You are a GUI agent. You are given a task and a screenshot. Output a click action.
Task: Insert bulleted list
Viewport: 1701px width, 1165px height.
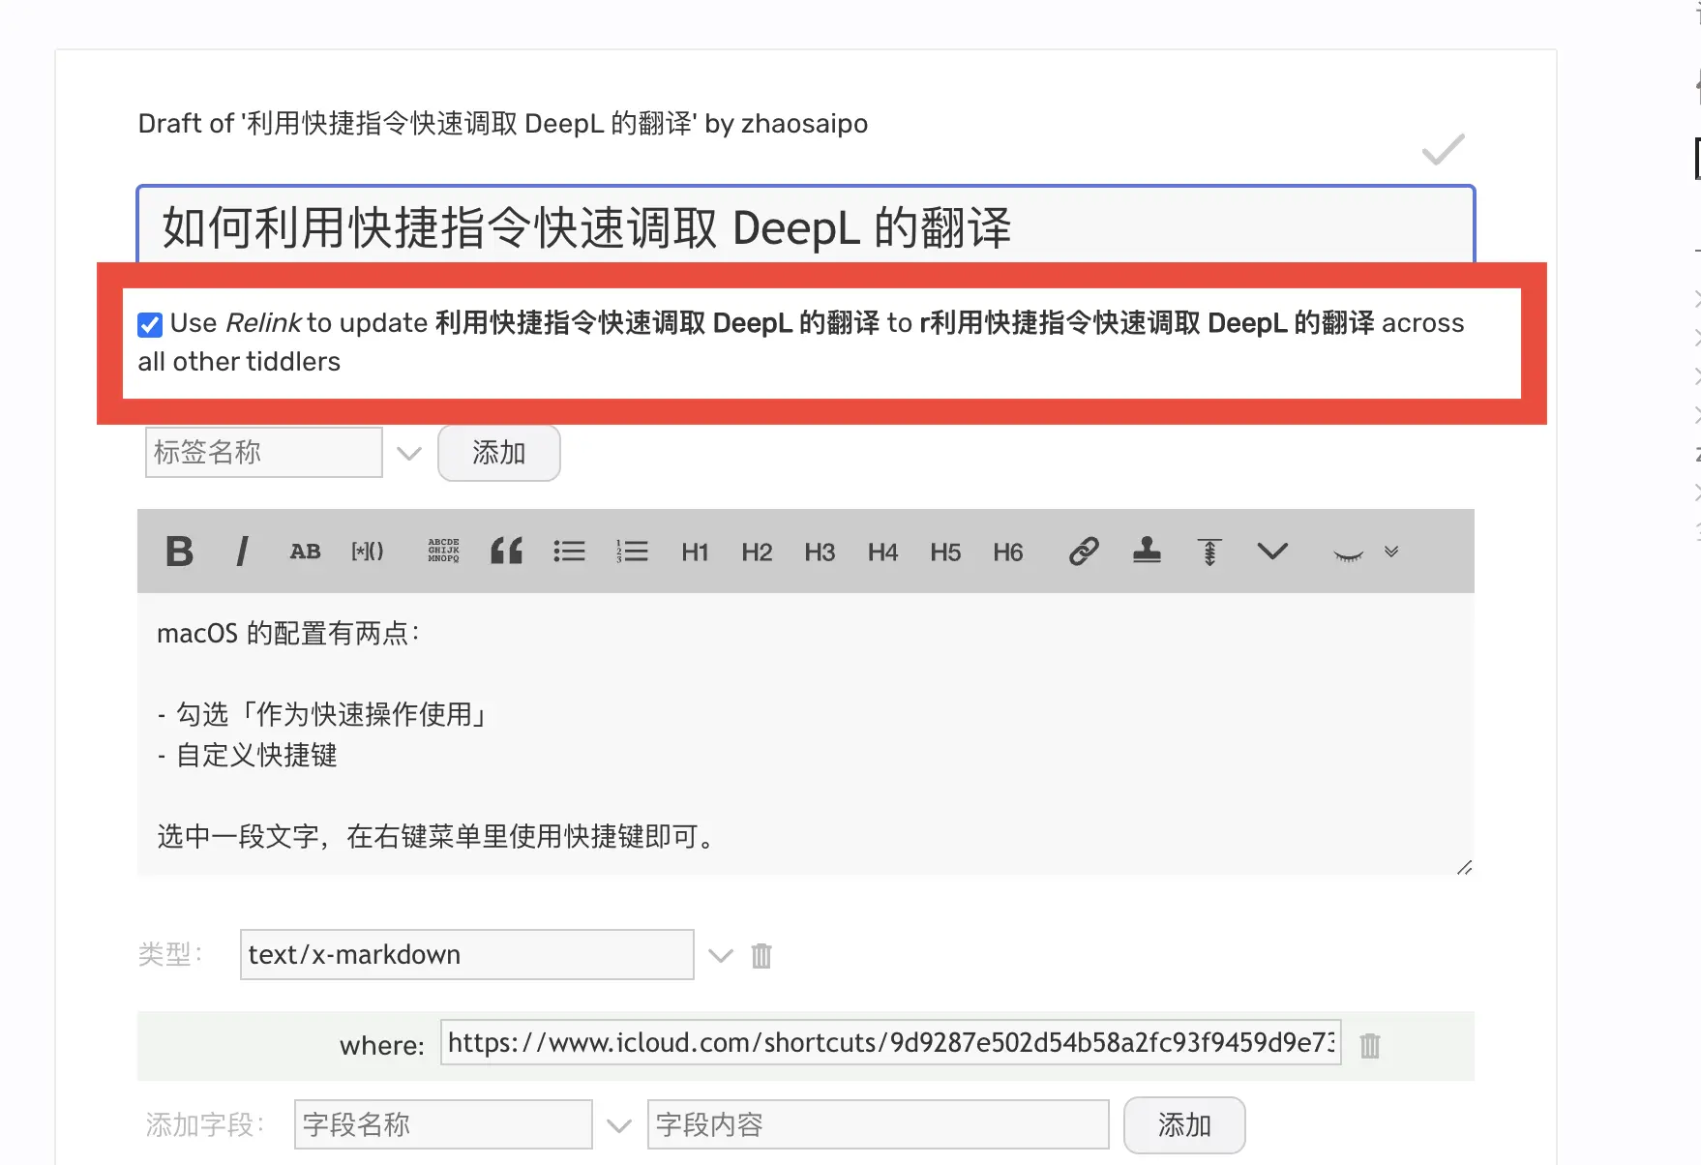coord(569,552)
